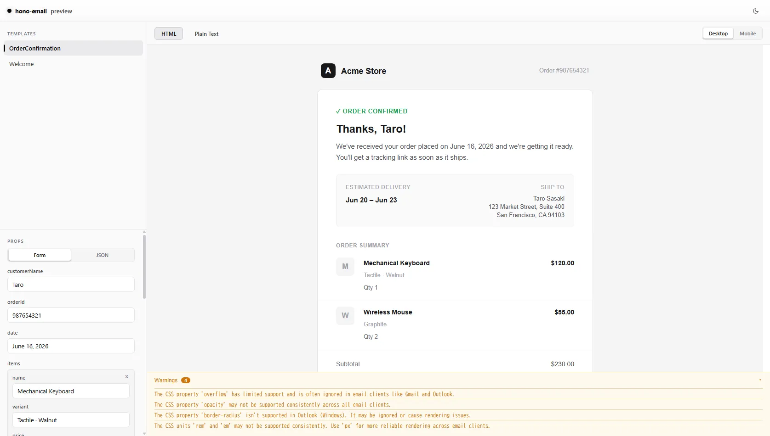Collapse the Warnings panel using the arrow
770x436 pixels.
click(760, 380)
